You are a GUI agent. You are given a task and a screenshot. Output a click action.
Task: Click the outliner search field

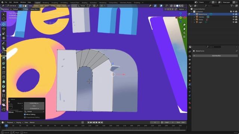212,6
